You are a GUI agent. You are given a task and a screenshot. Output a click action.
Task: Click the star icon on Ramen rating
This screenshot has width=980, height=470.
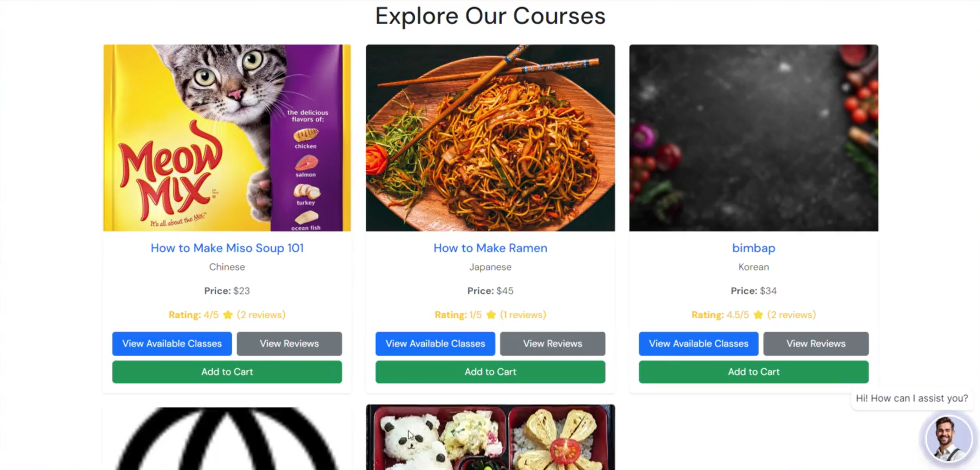click(491, 315)
